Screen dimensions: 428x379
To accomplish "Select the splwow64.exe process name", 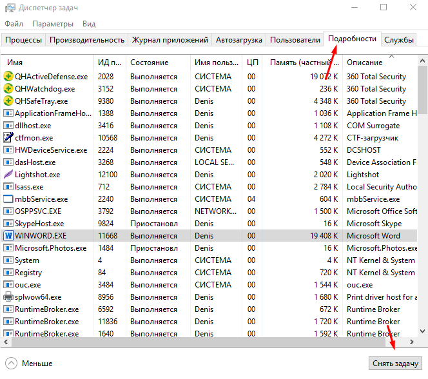I will pyautogui.click(x=38, y=297).
